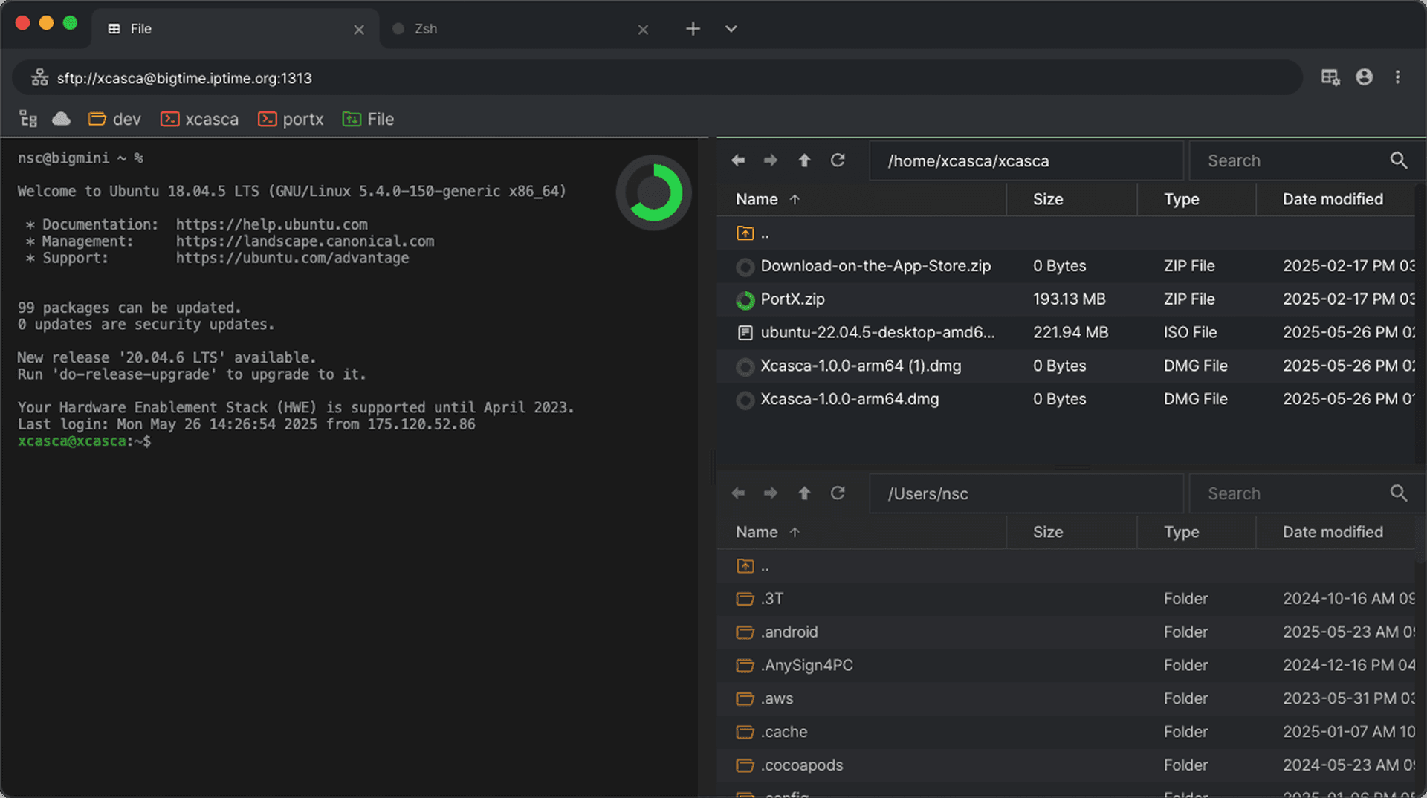Open the three-dot more options menu
This screenshot has width=1427, height=798.
click(1397, 77)
